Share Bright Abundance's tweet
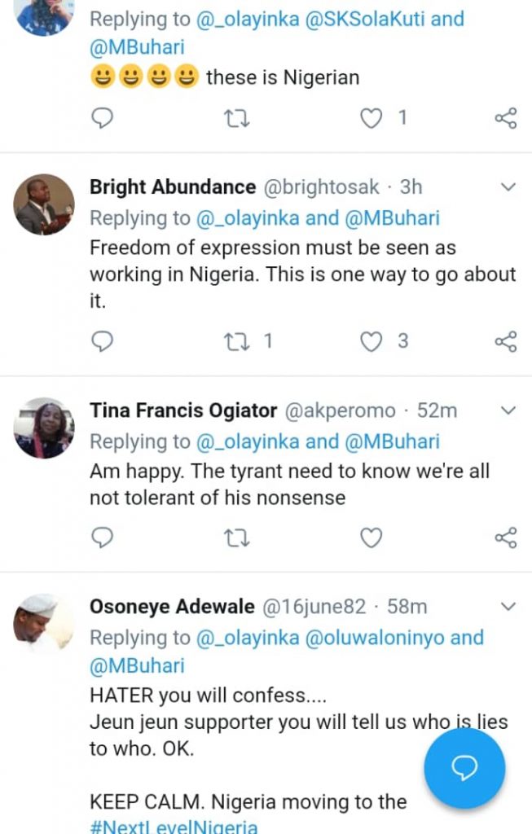The height and width of the screenshot is (834, 532). click(506, 341)
